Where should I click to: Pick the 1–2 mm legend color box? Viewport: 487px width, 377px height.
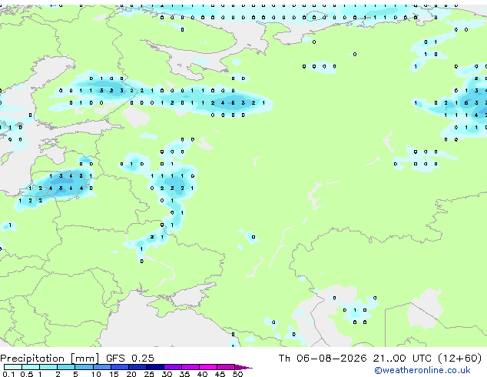(x=48, y=367)
